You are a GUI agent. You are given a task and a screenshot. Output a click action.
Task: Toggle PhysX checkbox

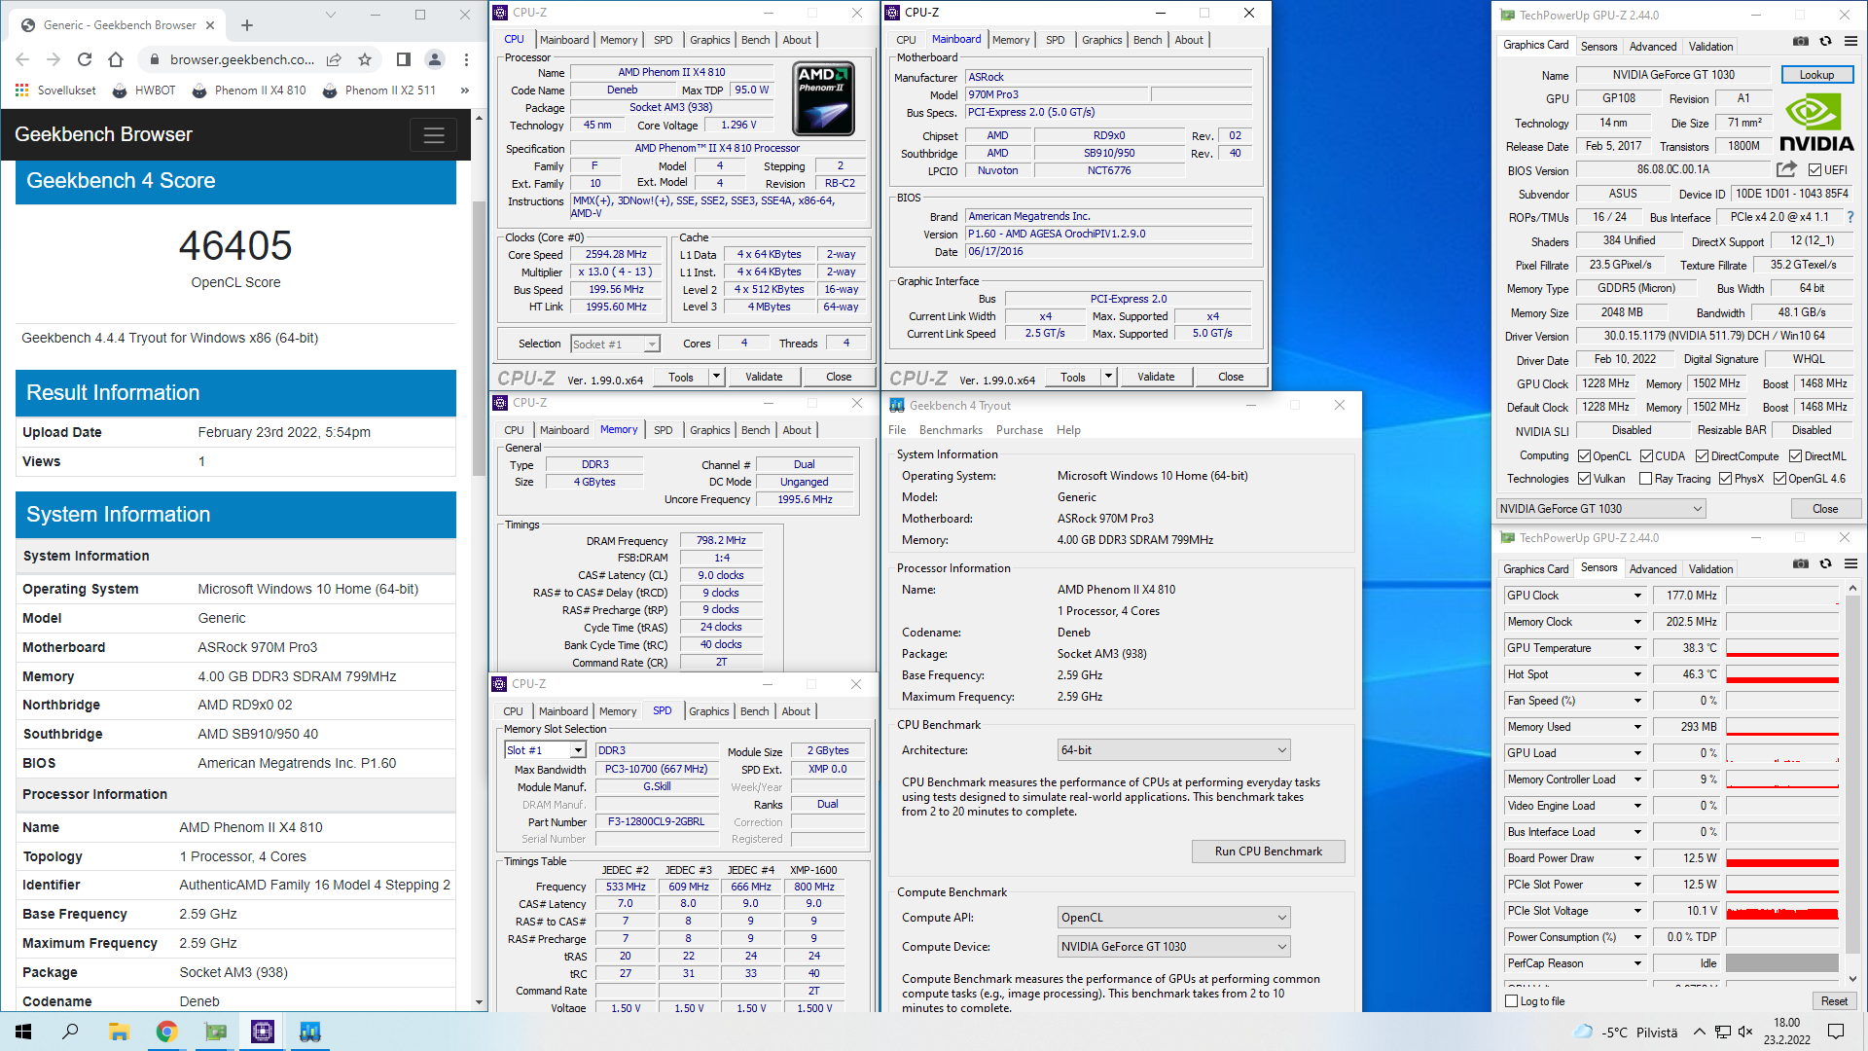click(x=1725, y=479)
